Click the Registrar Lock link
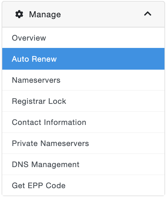168x200 pixels. tap(39, 101)
